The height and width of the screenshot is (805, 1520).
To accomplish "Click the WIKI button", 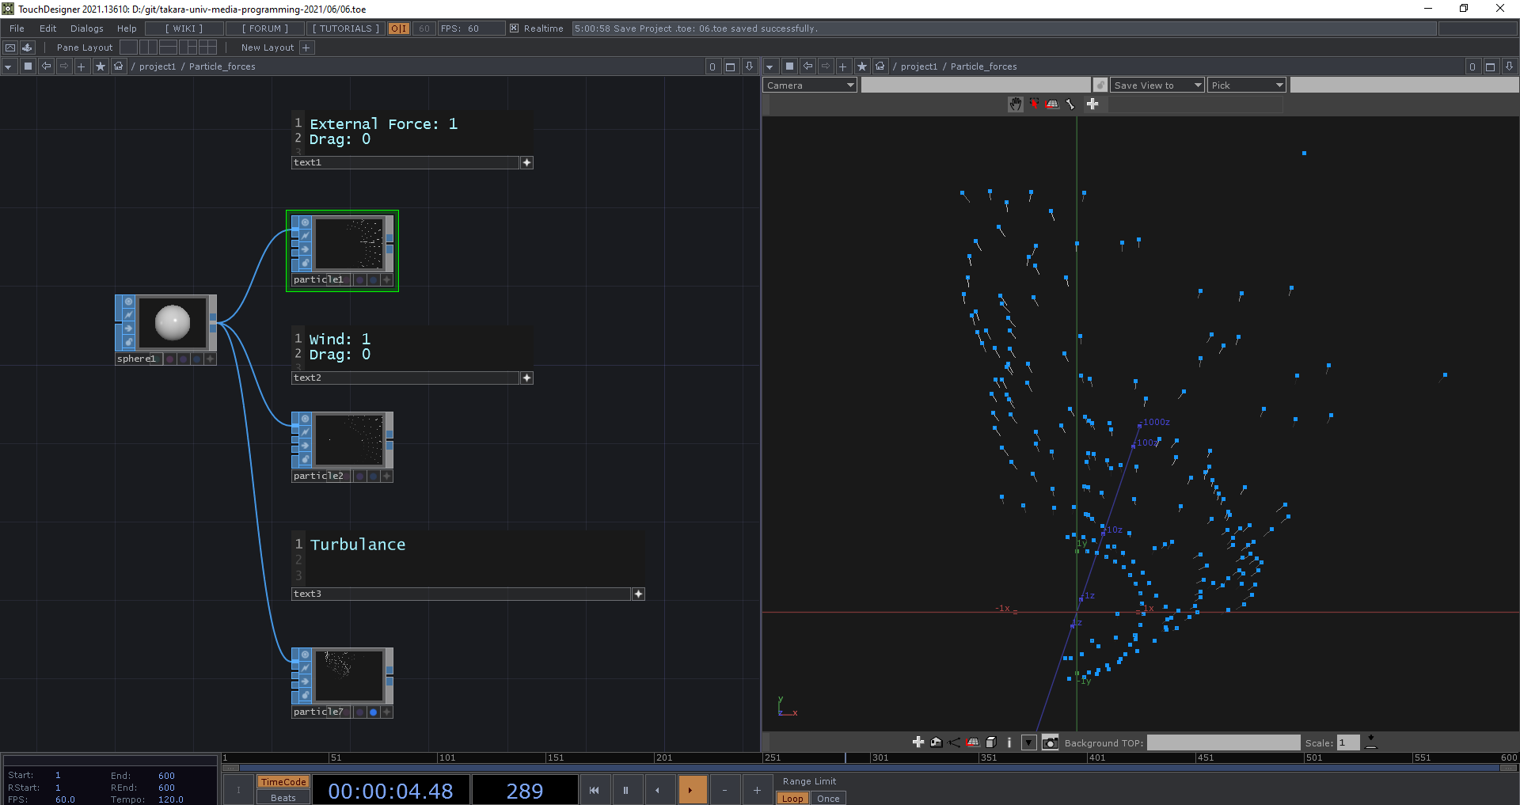I will coord(184,28).
